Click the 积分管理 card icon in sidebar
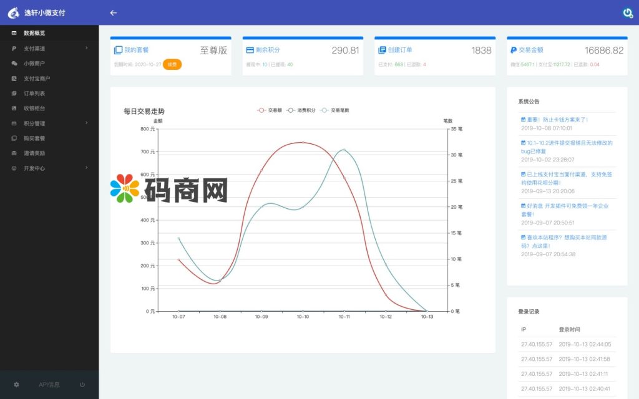Image resolution: width=639 pixels, height=399 pixels. coord(14,123)
